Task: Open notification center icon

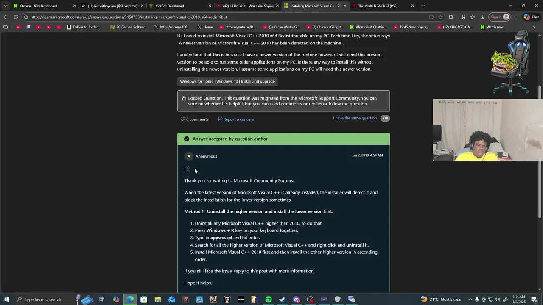Action: pyautogui.click(x=534, y=299)
